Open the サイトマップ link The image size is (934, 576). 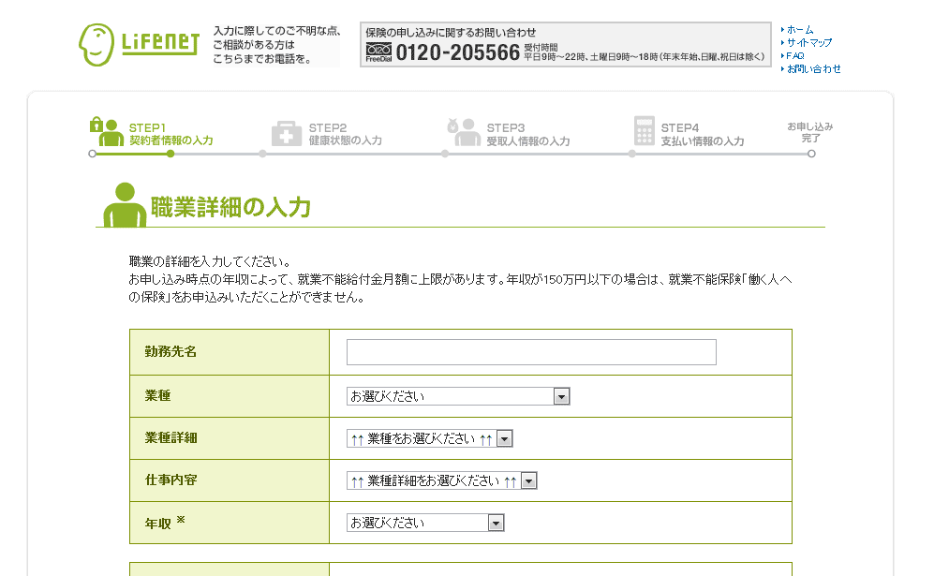[x=808, y=43]
